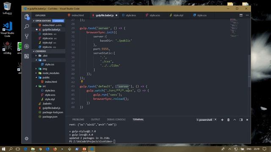This screenshot has width=271, height=152.
Task: Move the panel to the side
Action: [241, 120]
